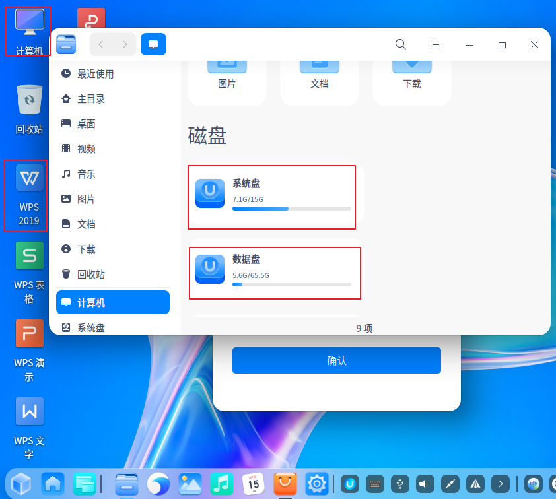The image size is (556, 499).
Task: Select the WPS 文字 desktop icon
Action: 29,429
